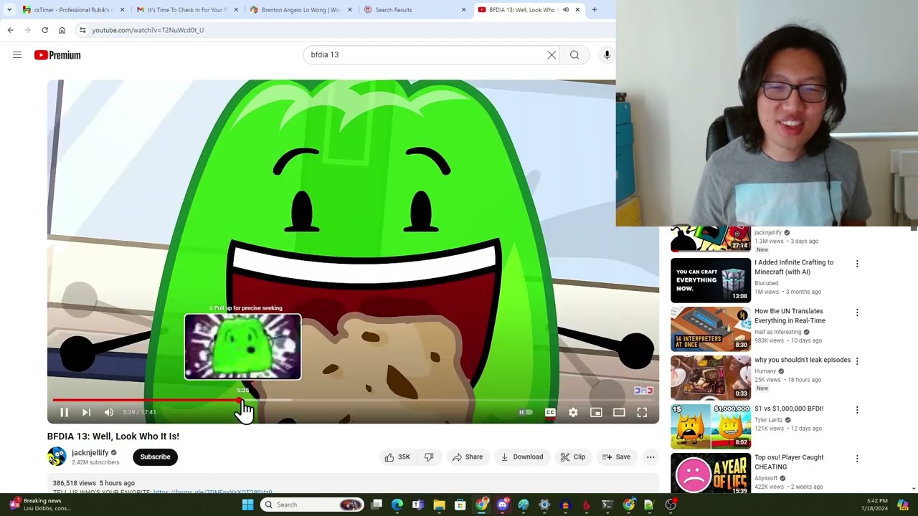Open Microsoft Store from taskbar
The width and height of the screenshot is (918, 516).
(460, 505)
